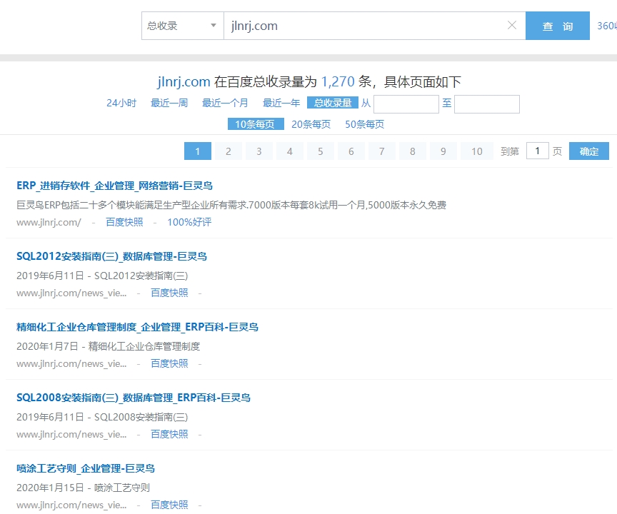The image size is (617, 514).
Task: Open the 总收录 dropdown selector
Action: pyautogui.click(x=182, y=26)
